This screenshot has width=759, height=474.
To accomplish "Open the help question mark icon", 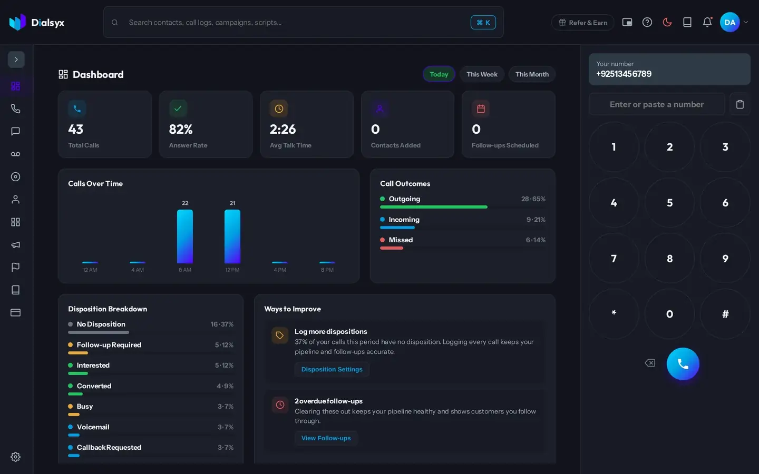I will [x=647, y=22].
